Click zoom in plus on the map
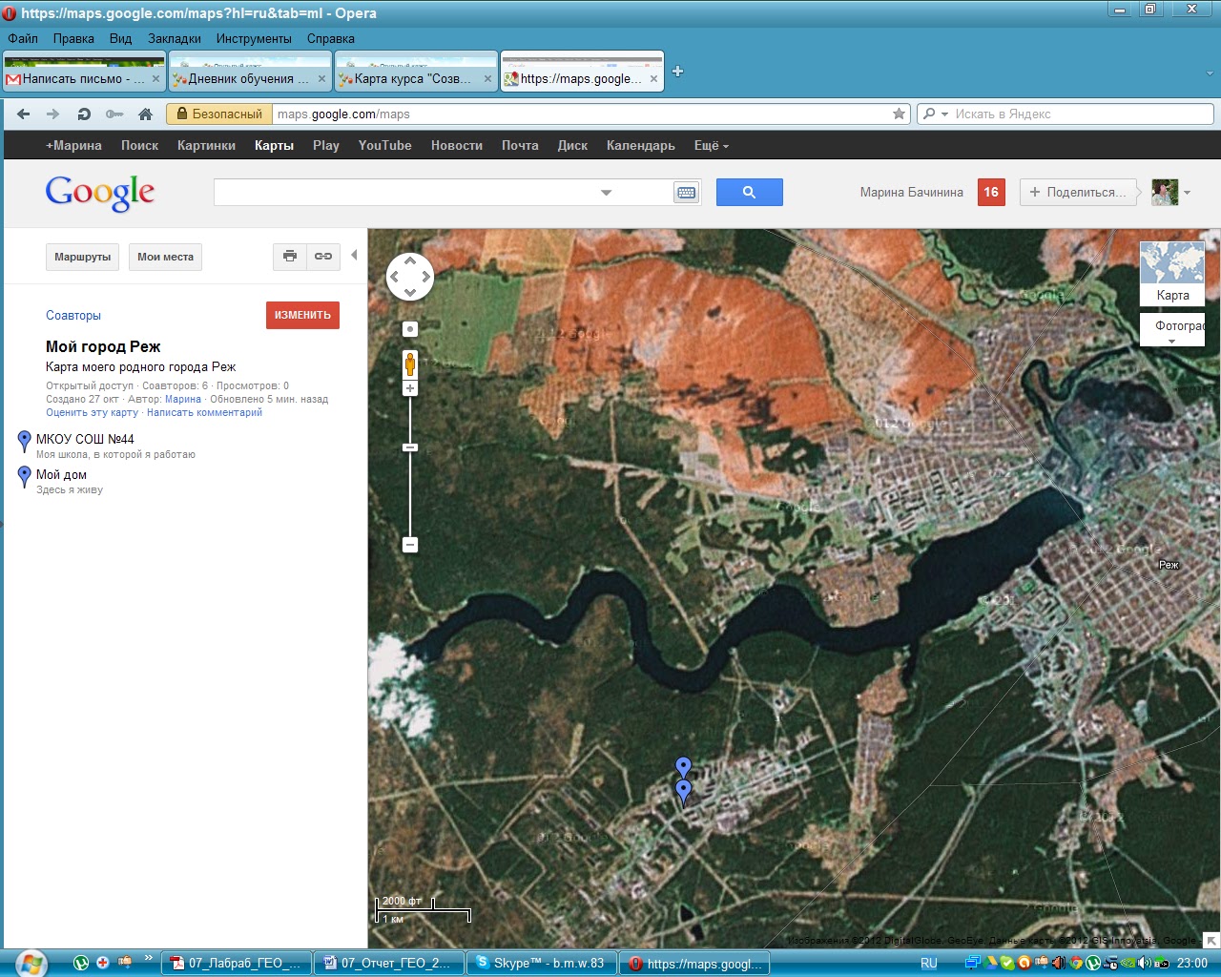 (x=410, y=387)
